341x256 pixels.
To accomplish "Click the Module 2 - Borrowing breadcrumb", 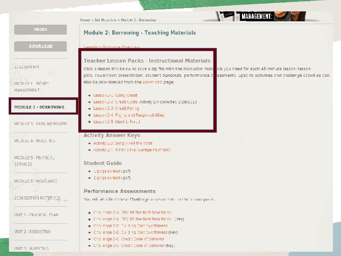I will coord(138,20).
